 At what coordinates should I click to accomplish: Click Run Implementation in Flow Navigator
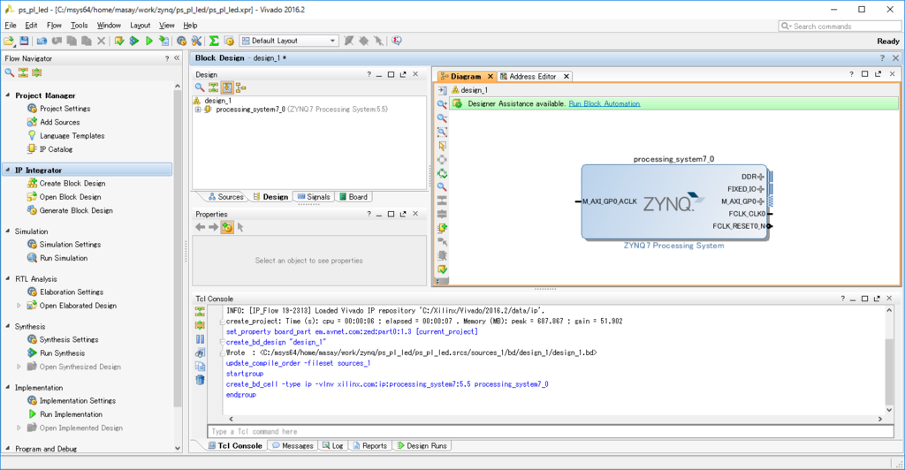pyautogui.click(x=65, y=414)
